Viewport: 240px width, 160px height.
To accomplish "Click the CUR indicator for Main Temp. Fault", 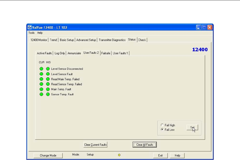I will 41,89.
